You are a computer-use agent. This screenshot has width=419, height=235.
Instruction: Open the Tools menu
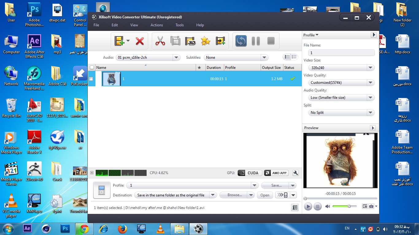point(180,25)
